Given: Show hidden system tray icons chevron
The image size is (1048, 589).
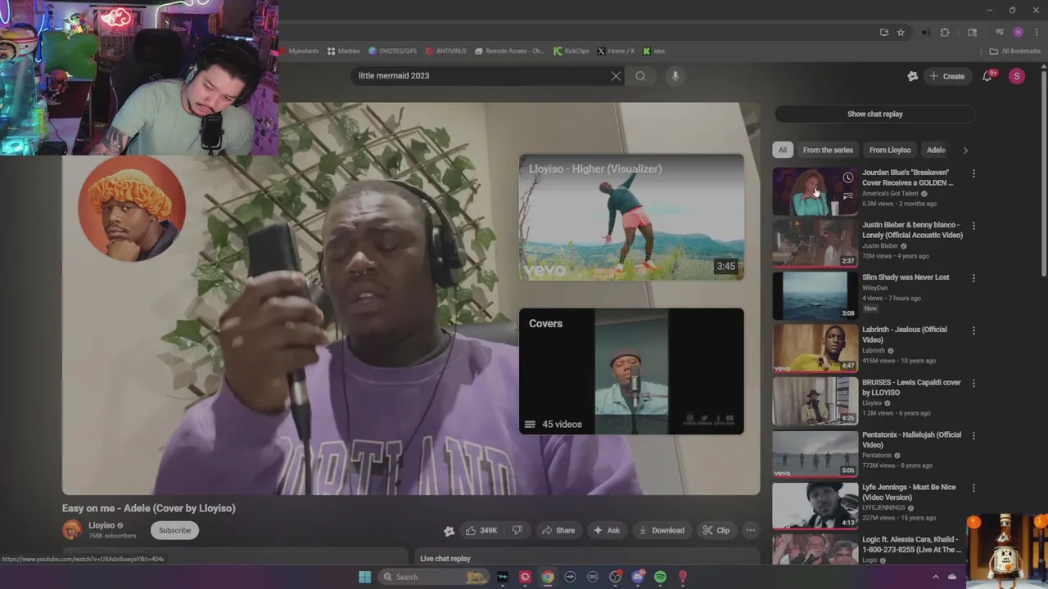Looking at the screenshot, I should [x=936, y=577].
